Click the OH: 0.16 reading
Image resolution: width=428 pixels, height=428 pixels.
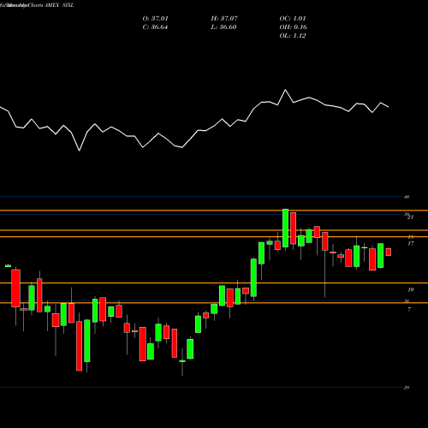294,27
